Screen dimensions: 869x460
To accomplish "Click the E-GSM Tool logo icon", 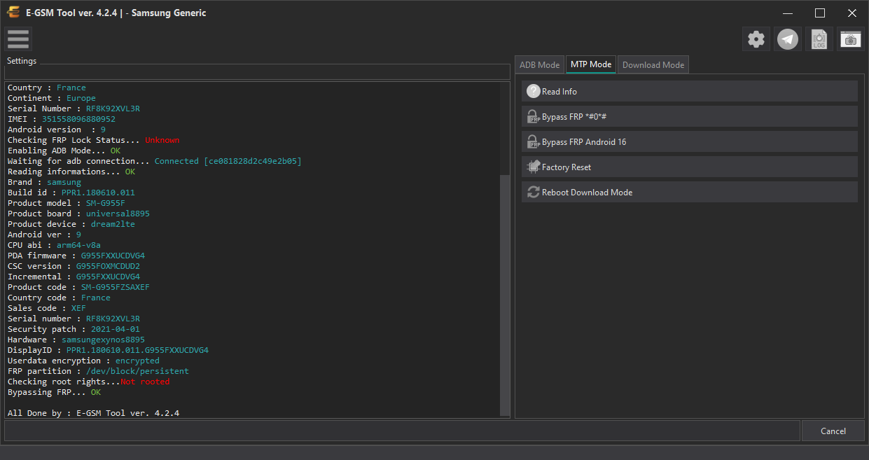I will tap(13, 13).
